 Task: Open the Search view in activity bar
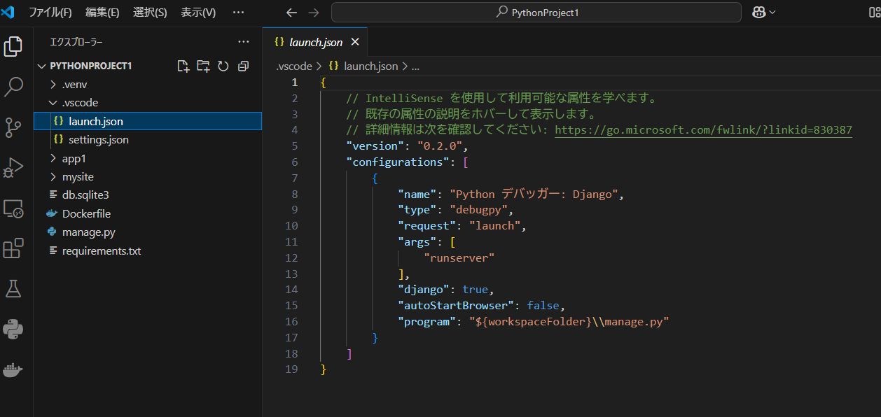click(x=14, y=87)
